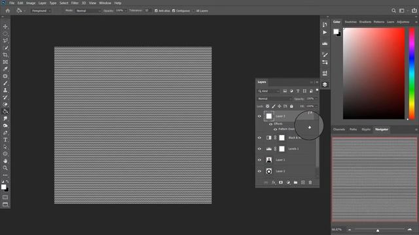The image size is (419, 235).
Task: Hide Layer 2 using eye icon
Action: [259, 171]
